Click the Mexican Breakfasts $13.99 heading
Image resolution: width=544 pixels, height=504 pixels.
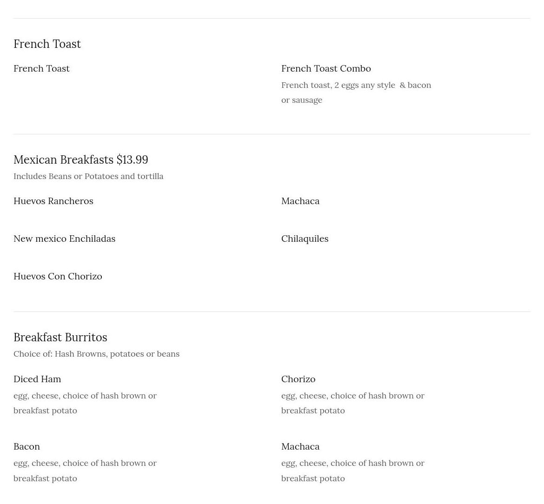pos(81,160)
